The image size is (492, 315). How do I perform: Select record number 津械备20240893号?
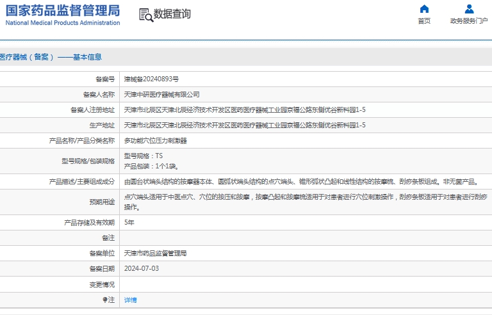pyautogui.click(x=151, y=79)
